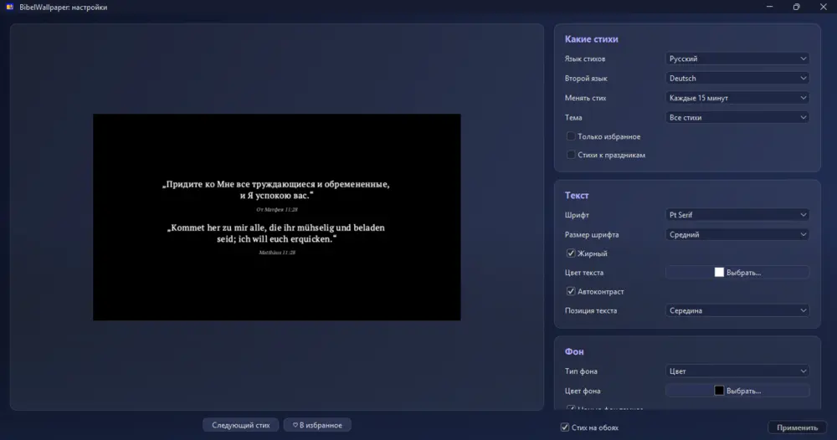
Task: Click Выбрать button for Цвет фона
Action: tap(737, 391)
